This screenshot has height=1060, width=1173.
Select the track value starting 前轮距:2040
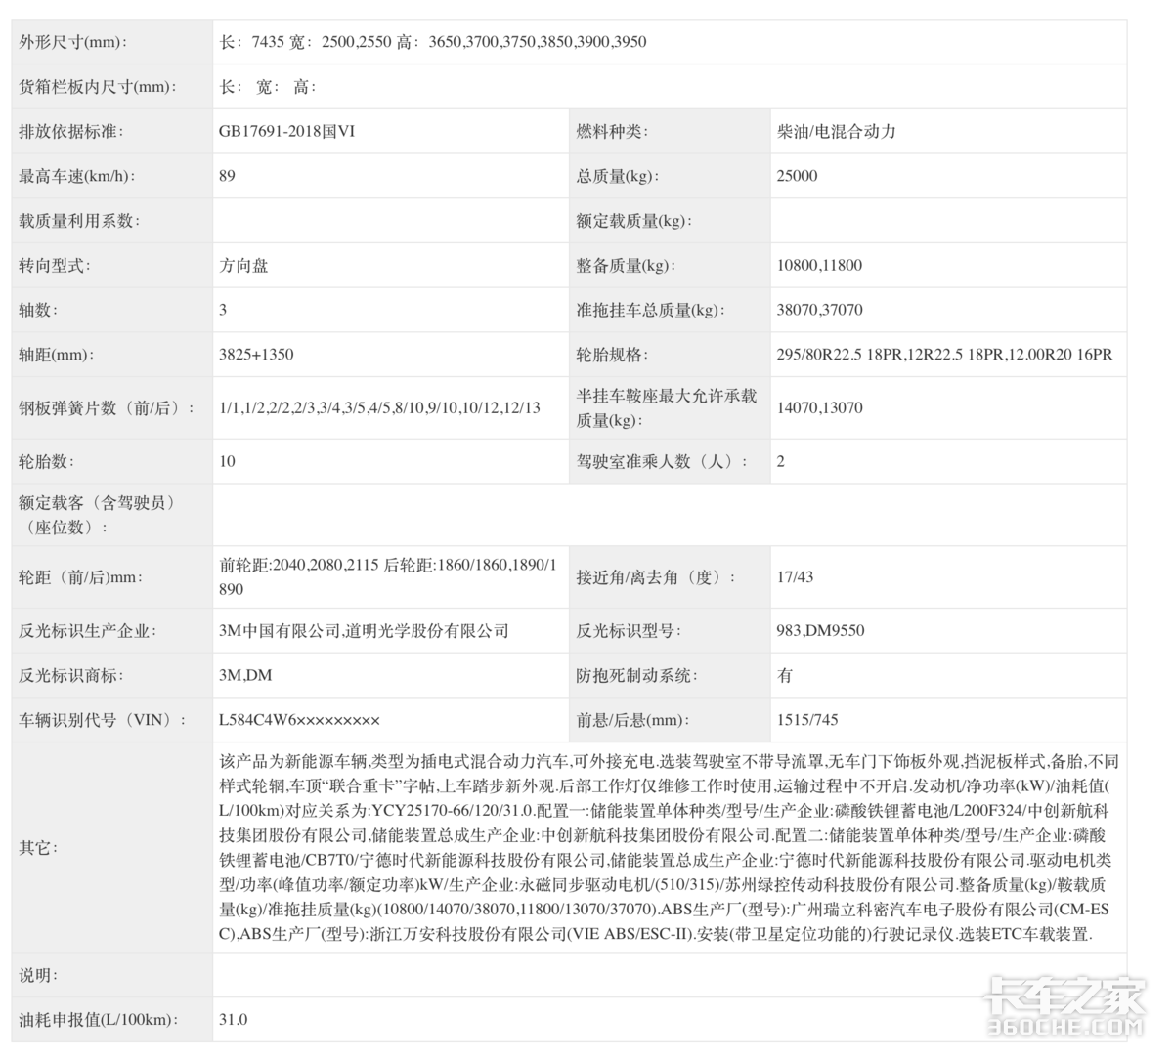pos(388,576)
